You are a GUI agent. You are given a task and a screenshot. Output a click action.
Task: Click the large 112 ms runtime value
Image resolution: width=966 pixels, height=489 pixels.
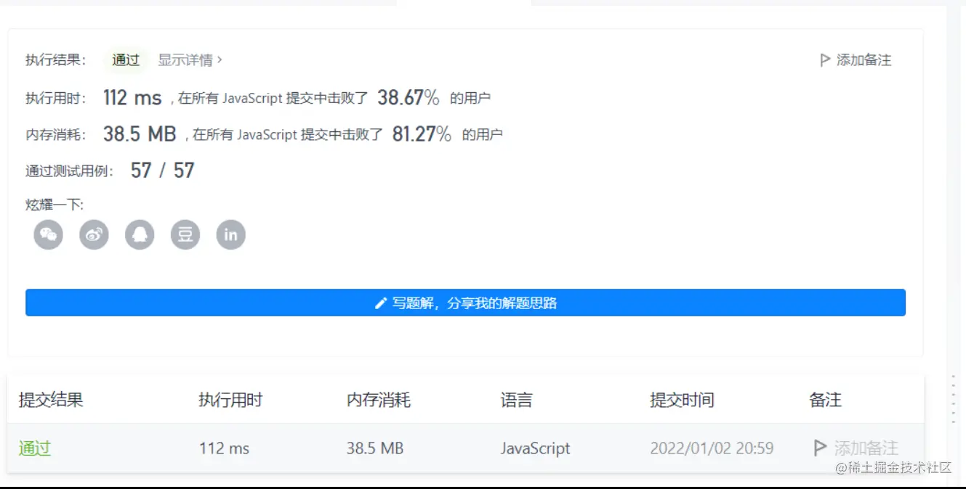tap(132, 97)
